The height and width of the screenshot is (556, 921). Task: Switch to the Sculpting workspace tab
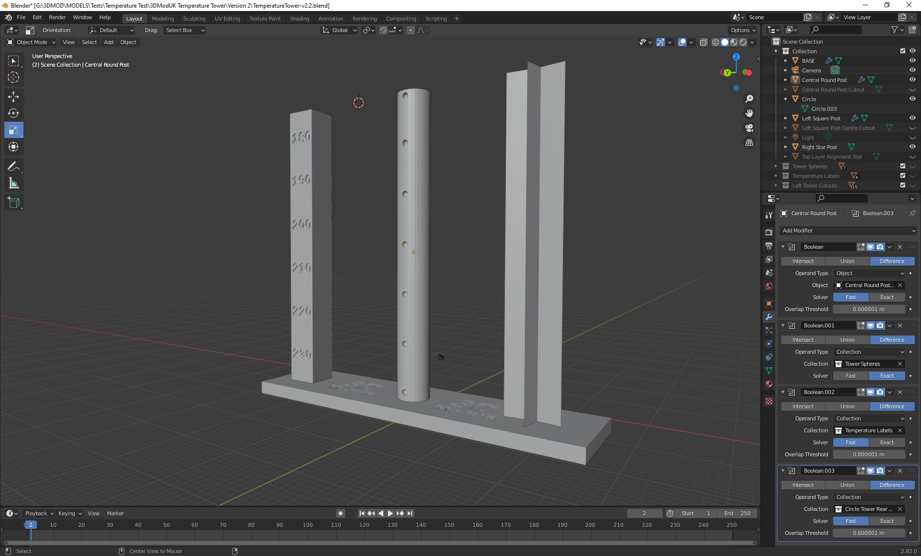pos(194,19)
